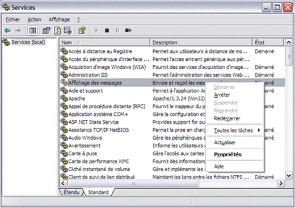Click icon beside ASP.NET State Service
The width and height of the screenshot is (295, 208).
(x=64, y=122)
